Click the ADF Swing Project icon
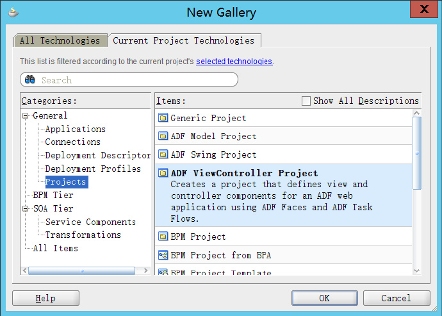 (163, 154)
